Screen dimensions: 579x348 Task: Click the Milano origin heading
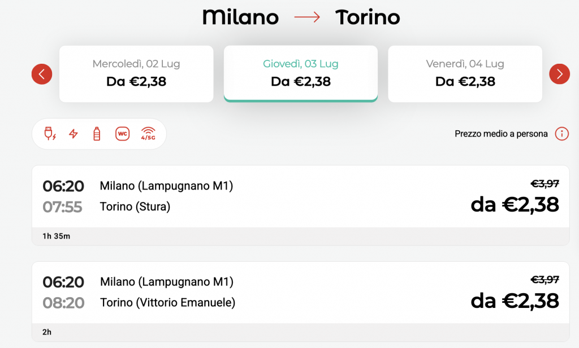coord(240,17)
